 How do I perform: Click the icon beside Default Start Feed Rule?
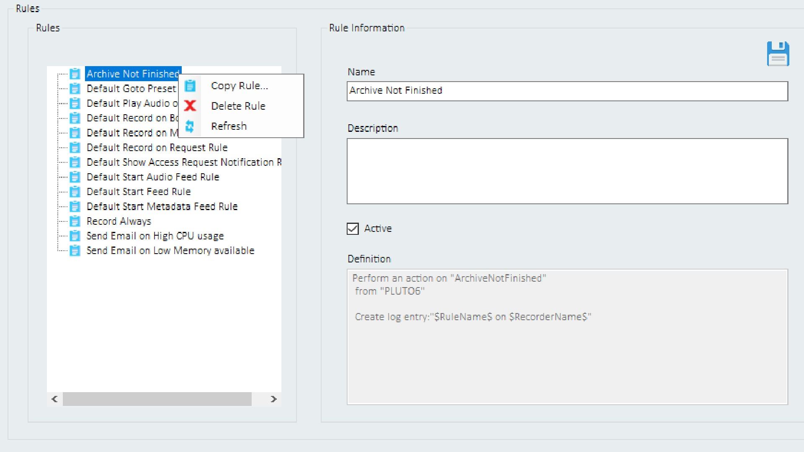[x=75, y=192]
